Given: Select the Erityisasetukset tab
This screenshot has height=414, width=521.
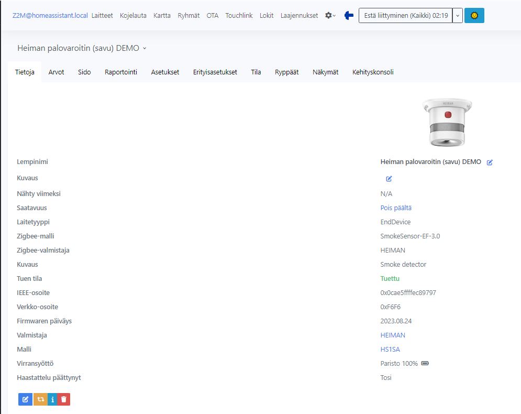Looking at the screenshot, I should click(215, 72).
